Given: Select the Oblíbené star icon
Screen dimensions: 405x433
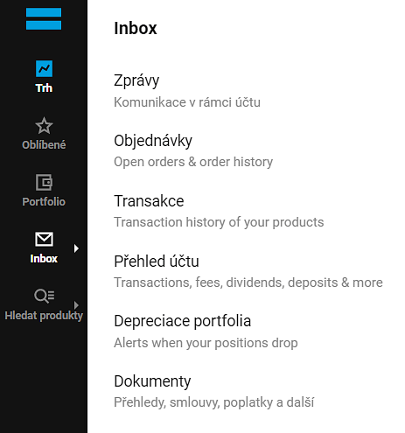Looking at the screenshot, I should (44, 126).
